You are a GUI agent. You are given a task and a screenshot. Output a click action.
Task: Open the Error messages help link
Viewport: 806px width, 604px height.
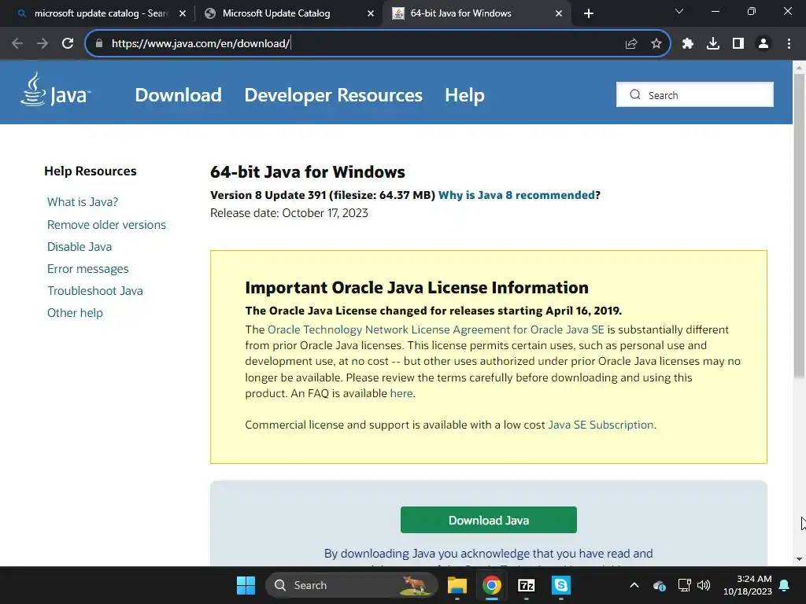pos(88,269)
